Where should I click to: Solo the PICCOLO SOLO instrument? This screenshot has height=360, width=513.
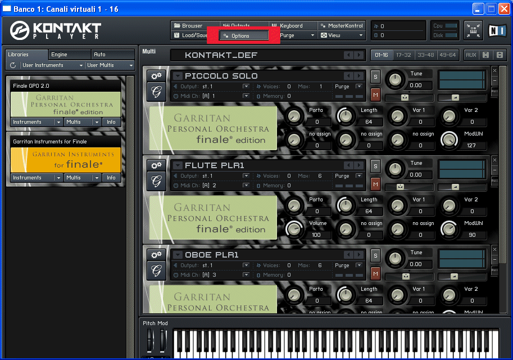coord(375,76)
